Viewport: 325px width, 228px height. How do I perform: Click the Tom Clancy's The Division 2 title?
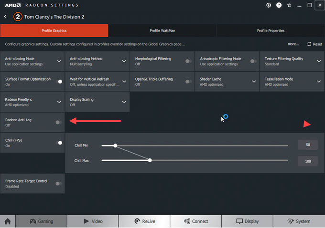[54, 17]
